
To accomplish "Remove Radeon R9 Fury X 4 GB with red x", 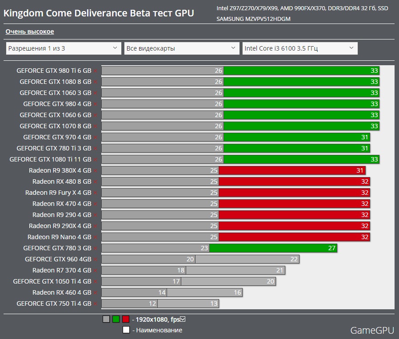I will [x=96, y=193].
